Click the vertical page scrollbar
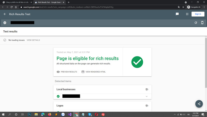 point(206,63)
